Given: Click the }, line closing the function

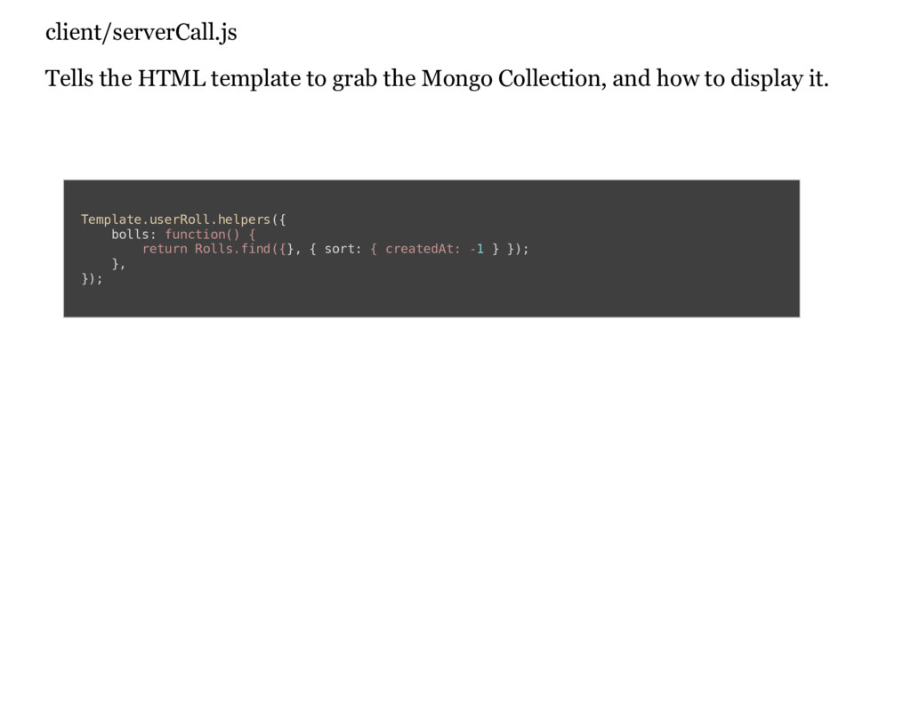Looking at the screenshot, I should coord(117,264).
